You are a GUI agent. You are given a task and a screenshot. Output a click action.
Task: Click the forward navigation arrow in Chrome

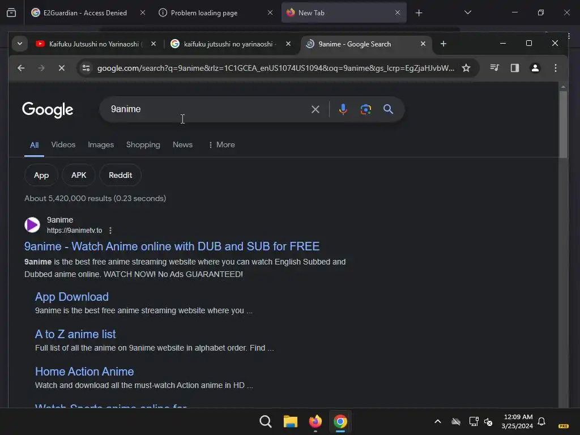[x=41, y=68]
